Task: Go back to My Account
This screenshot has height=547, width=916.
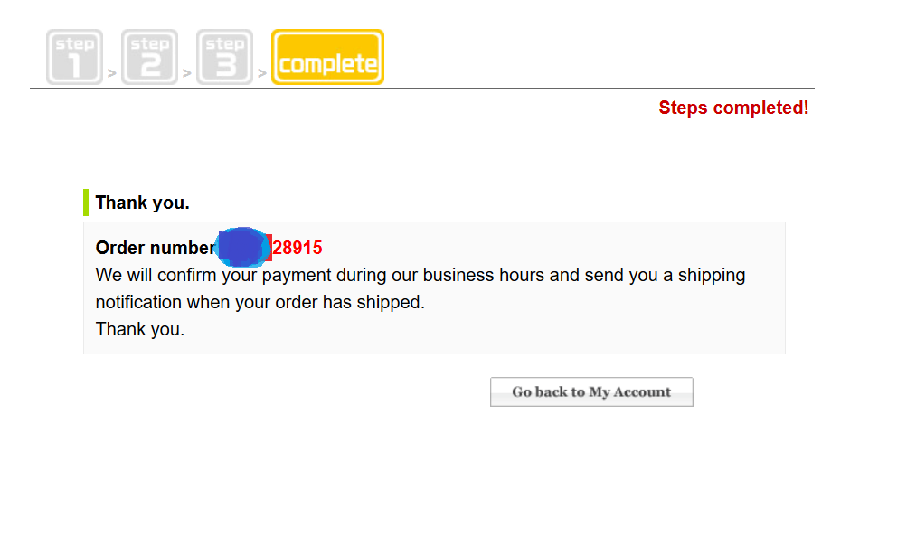Action: (x=591, y=391)
